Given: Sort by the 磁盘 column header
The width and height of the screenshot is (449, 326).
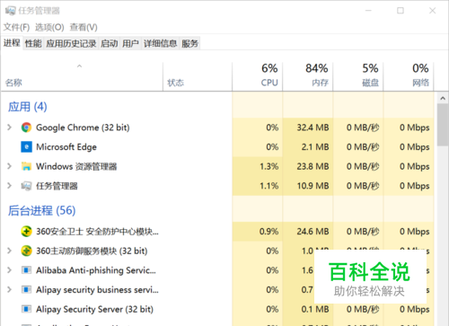Looking at the screenshot, I should pos(358,76).
